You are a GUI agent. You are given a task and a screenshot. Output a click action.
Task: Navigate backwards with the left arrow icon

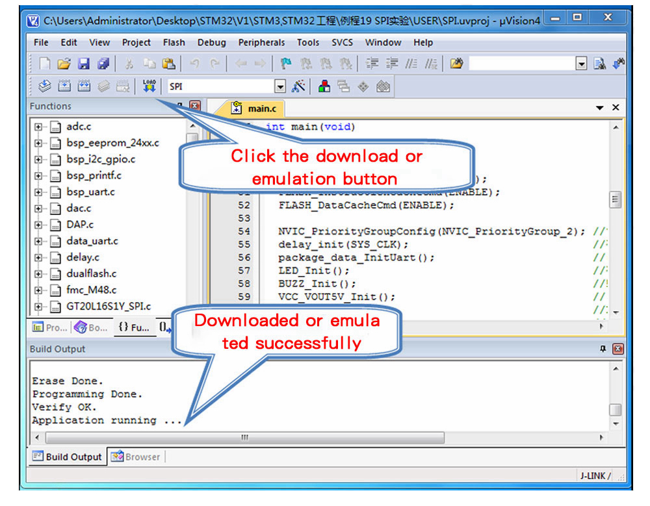tap(241, 64)
